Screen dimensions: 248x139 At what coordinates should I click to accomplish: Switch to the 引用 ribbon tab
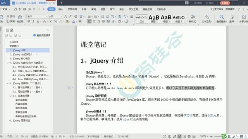pyautogui.click(x=84, y=9)
